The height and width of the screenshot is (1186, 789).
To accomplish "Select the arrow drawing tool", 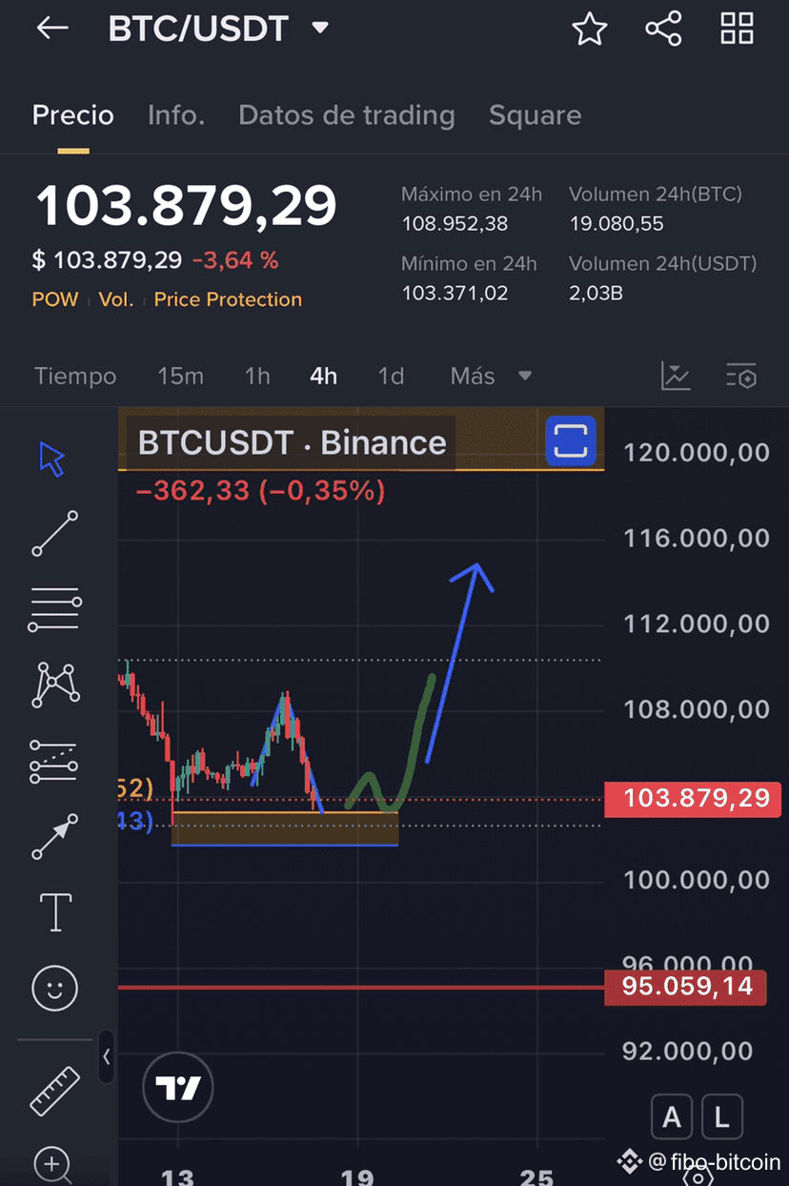I will click(55, 836).
